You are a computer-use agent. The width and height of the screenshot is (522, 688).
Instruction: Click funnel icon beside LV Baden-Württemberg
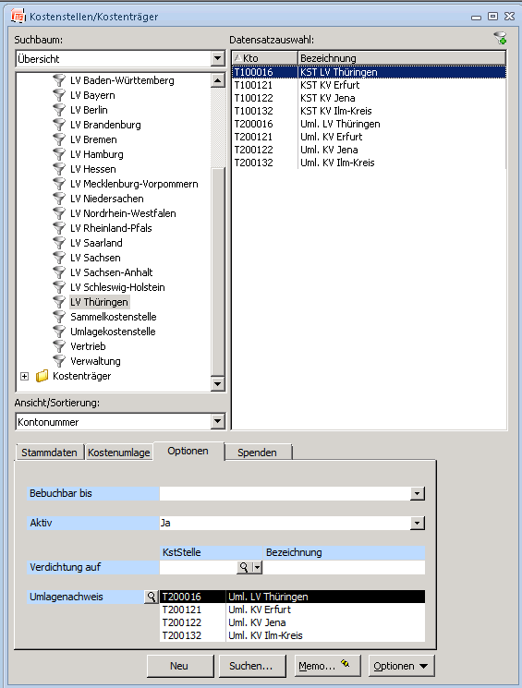(59, 80)
